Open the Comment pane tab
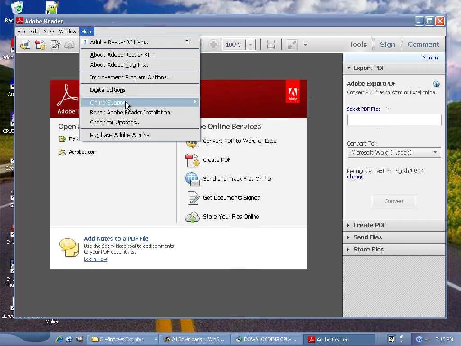 [423, 45]
